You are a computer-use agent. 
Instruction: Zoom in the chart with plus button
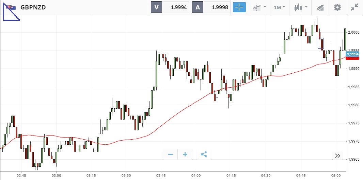[x=185, y=155]
